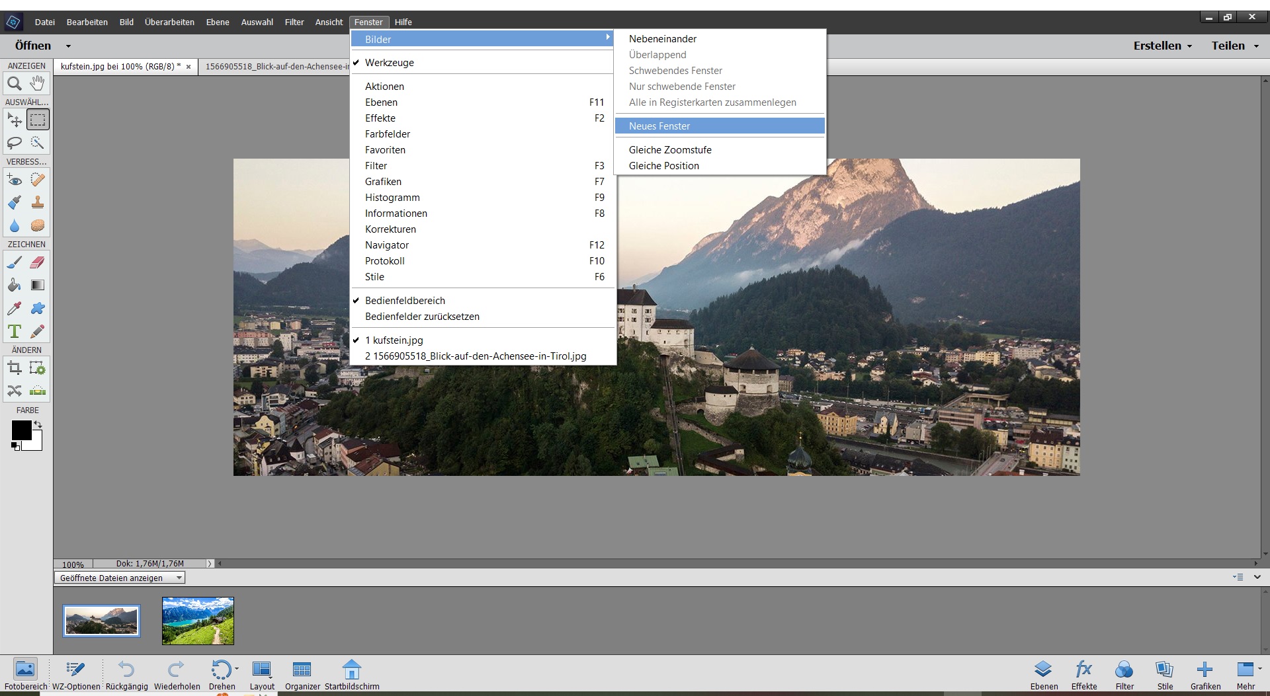Select the Clone stamp tool
The width and height of the screenshot is (1270, 696).
37,202
